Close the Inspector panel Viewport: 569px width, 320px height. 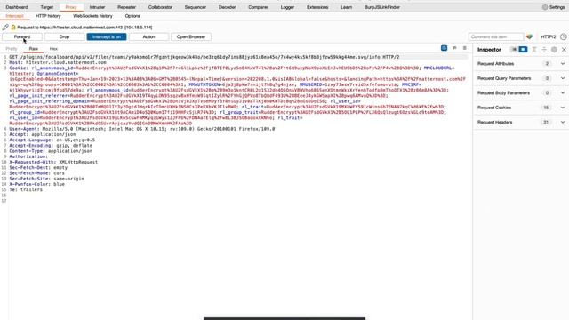coord(564,50)
